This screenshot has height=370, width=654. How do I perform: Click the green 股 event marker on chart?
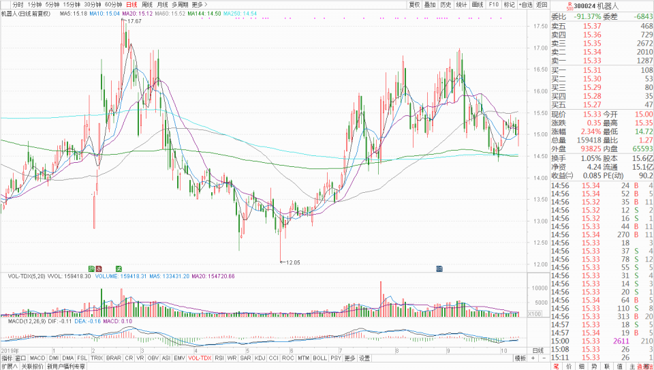[x=91, y=268]
